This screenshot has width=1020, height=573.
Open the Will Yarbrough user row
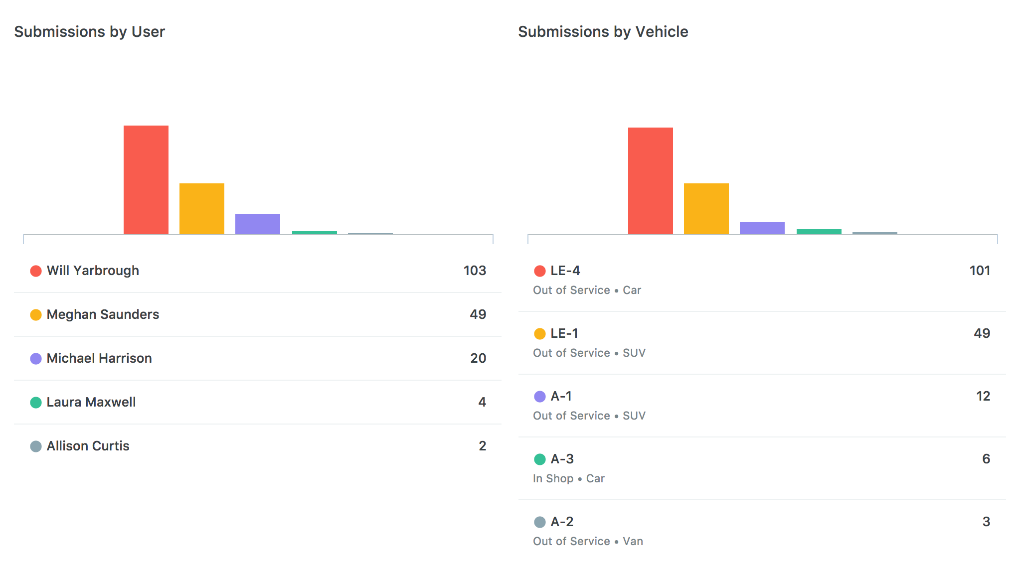(x=258, y=271)
